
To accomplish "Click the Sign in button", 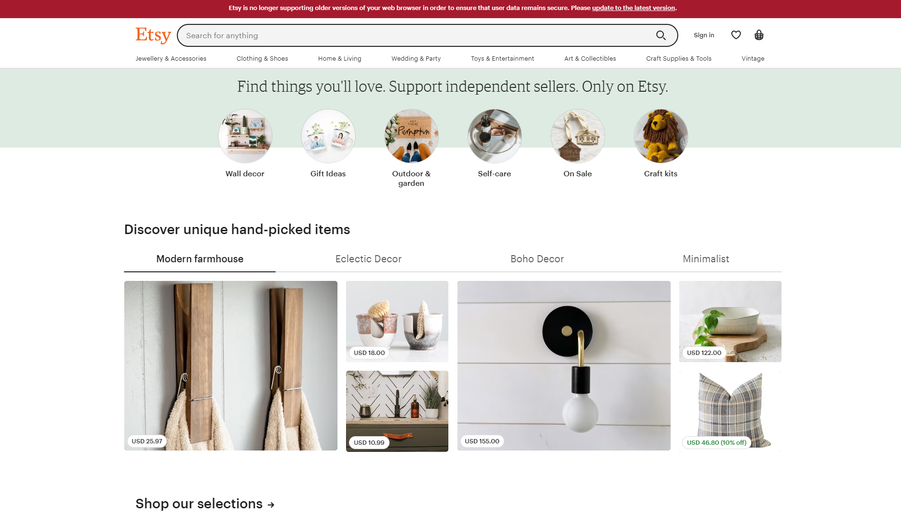I will tap(704, 35).
